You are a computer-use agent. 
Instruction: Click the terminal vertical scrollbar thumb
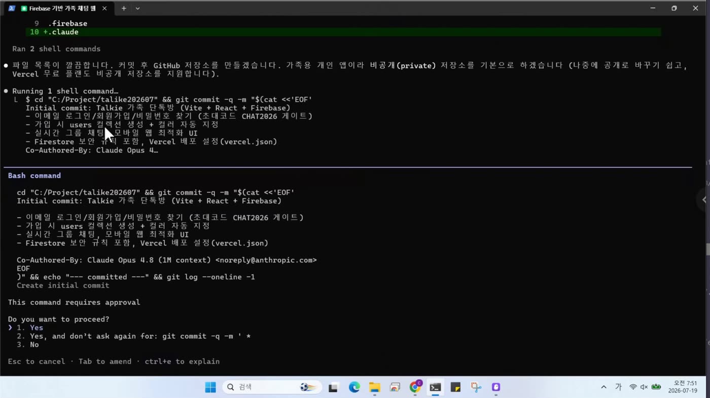[707, 250]
